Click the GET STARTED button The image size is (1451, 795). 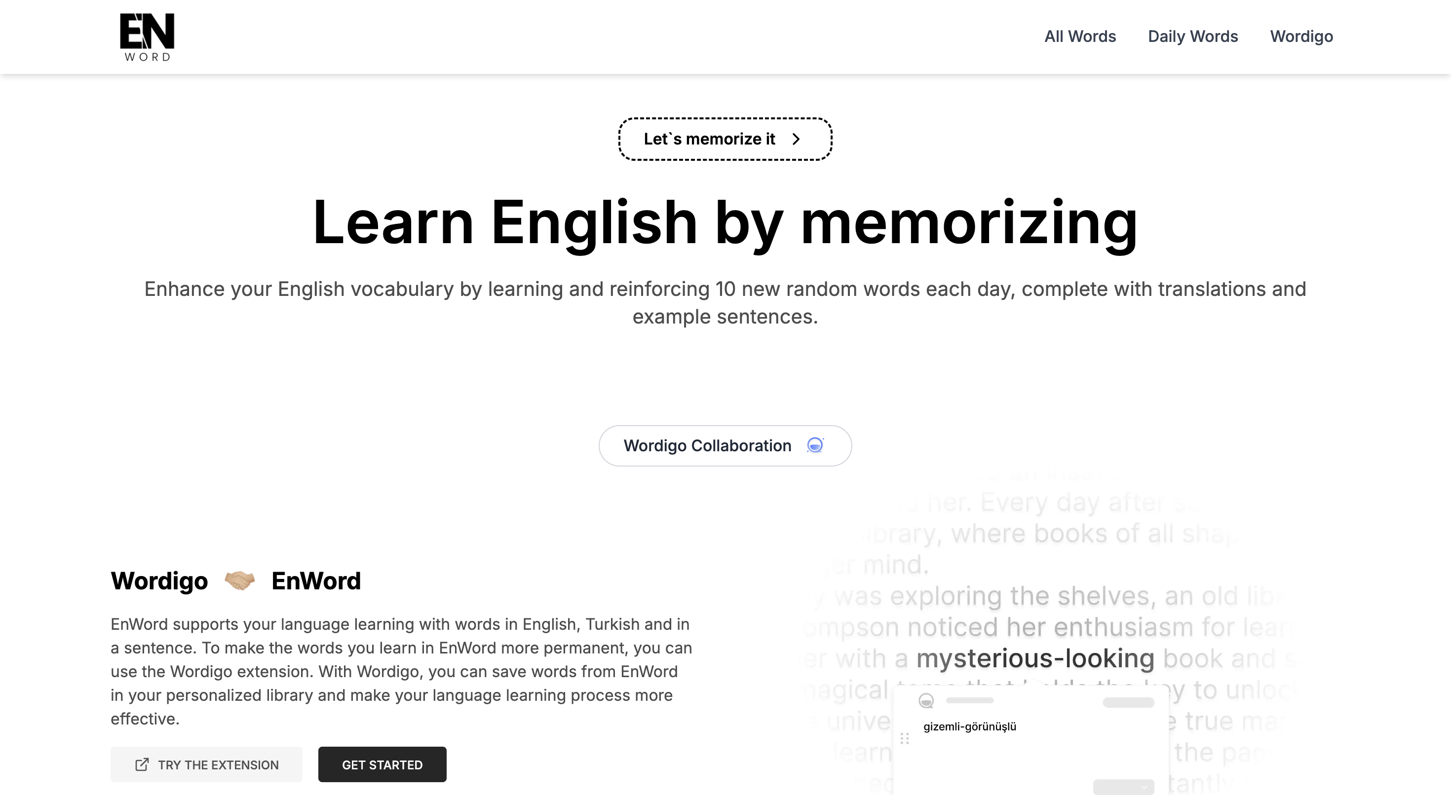click(x=382, y=764)
